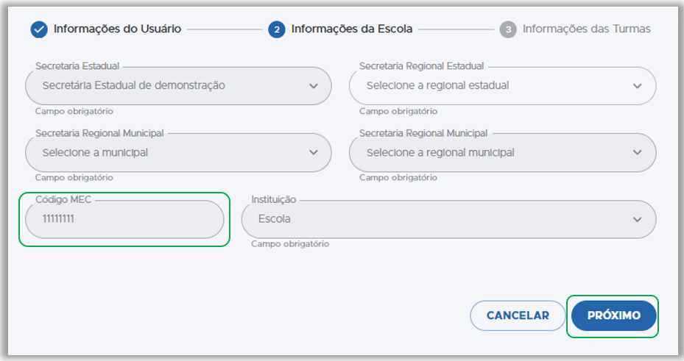684x361 pixels.
Task: Click the completed step checkmark icon
Action: tap(39, 29)
